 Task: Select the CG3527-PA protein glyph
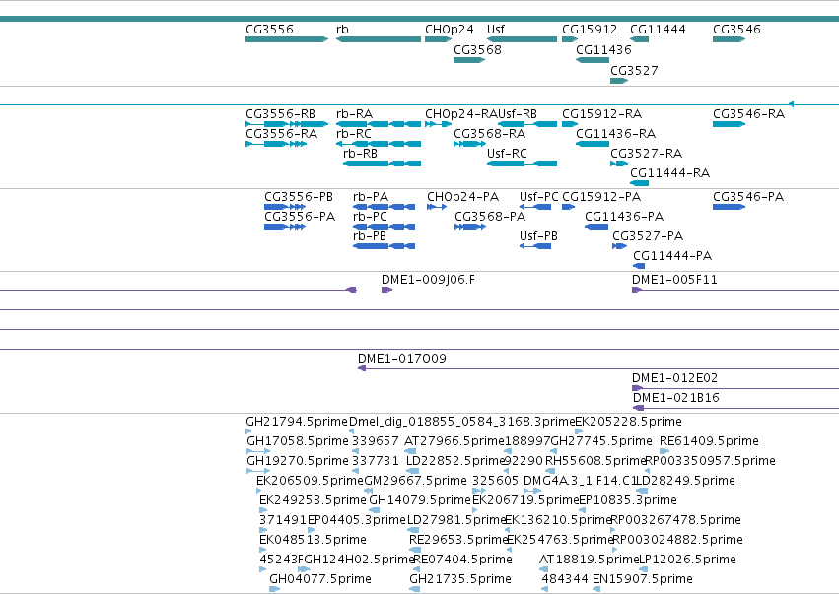[619, 246]
